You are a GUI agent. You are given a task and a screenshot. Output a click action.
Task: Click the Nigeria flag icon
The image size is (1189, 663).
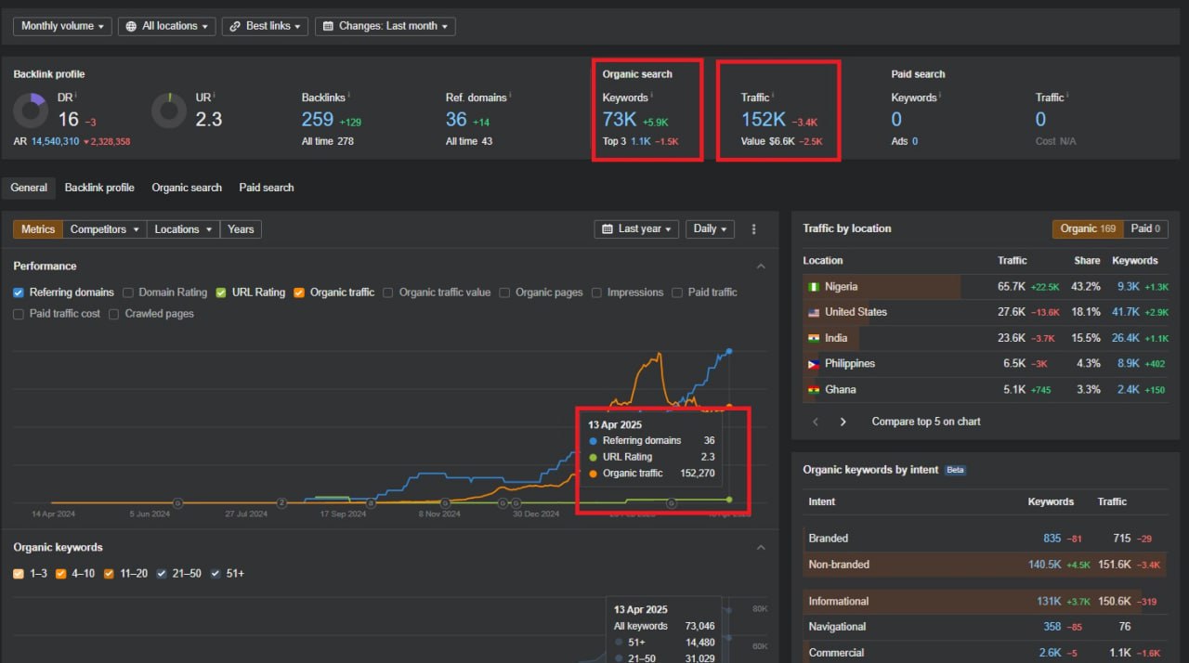point(814,287)
